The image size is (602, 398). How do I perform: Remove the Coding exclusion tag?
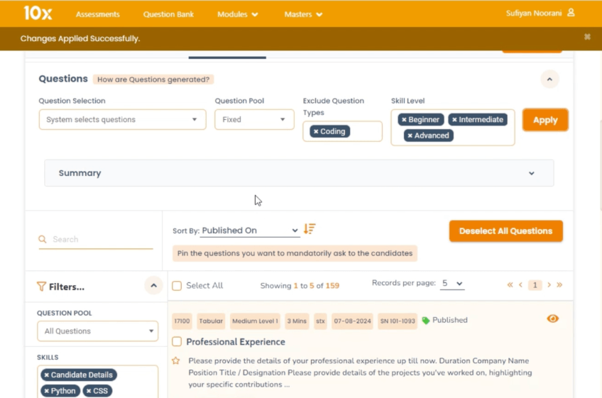point(316,131)
